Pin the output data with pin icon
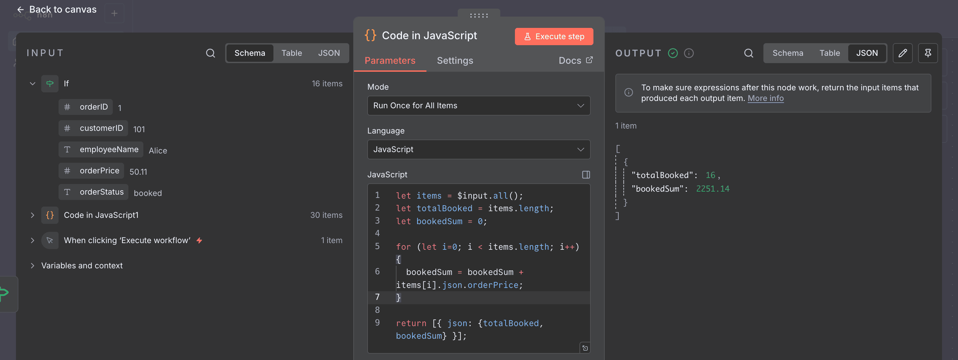The image size is (958, 360). (928, 53)
